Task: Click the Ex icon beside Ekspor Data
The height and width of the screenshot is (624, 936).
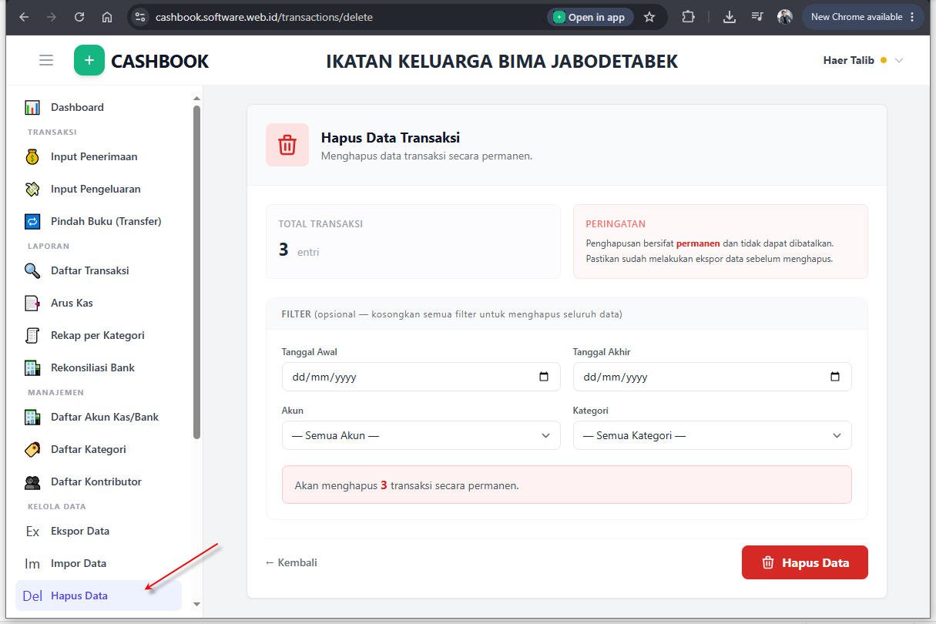Action: pos(32,532)
